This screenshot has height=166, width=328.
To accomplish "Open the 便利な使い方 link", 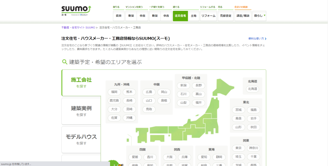I will [257, 39].
